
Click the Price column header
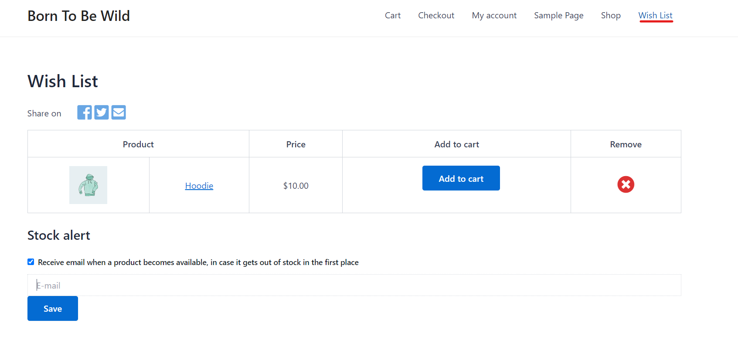pos(296,144)
